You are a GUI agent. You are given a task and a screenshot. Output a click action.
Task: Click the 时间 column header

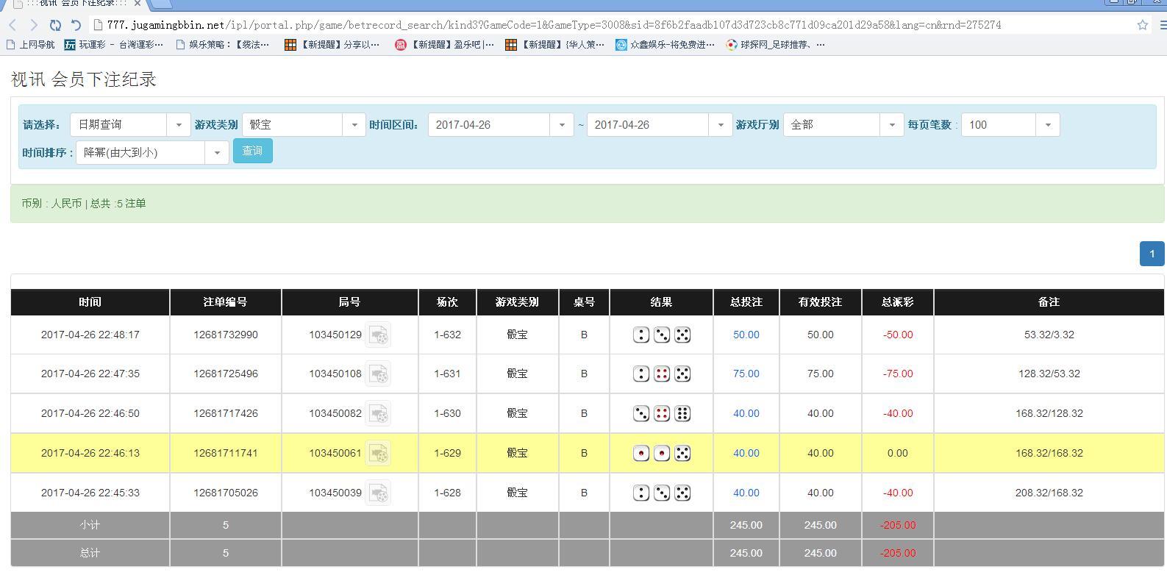pos(90,302)
